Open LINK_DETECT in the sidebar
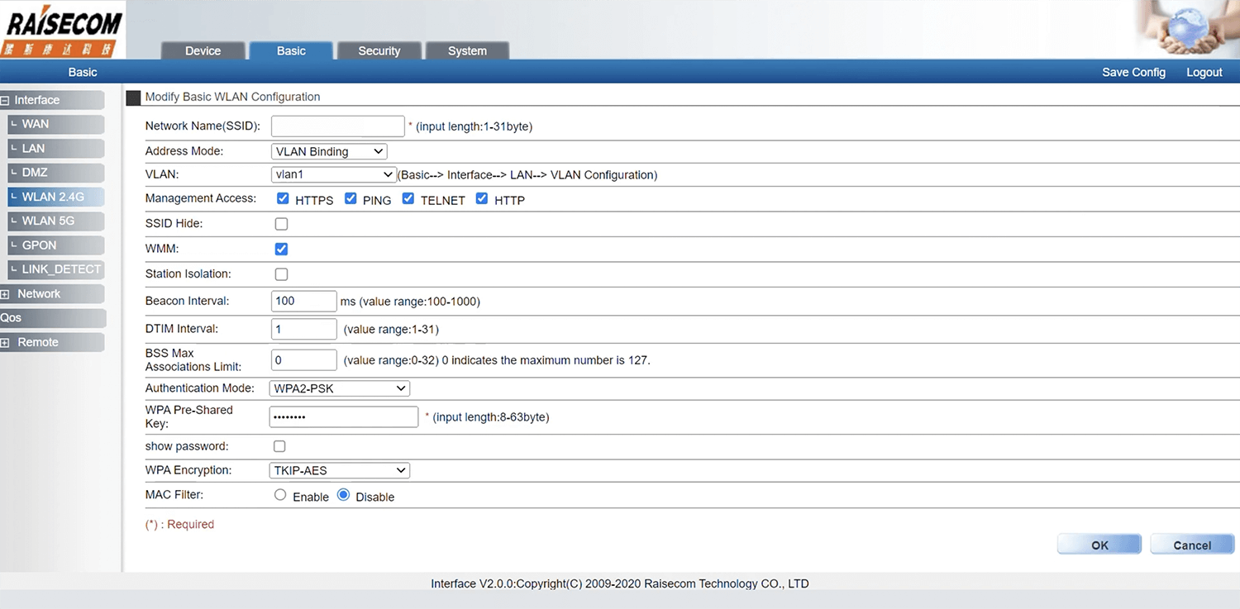Image resolution: width=1240 pixels, height=609 pixels. [x=60, y=269]
